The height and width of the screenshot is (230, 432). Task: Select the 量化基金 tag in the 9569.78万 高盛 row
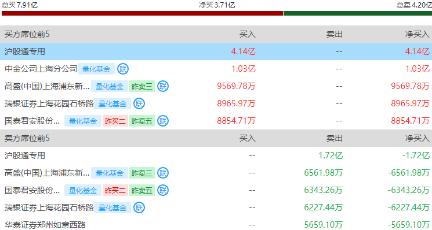pyautogui.click(x=110, y=86)
